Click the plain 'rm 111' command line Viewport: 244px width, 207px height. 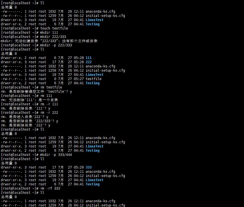(x=46, y=96)
